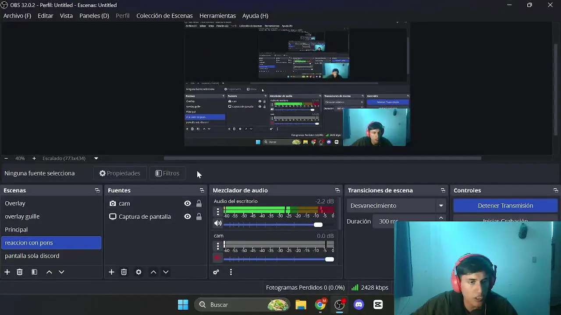
Task: Zoom out preview with minus icon
Action: (6, 158)
